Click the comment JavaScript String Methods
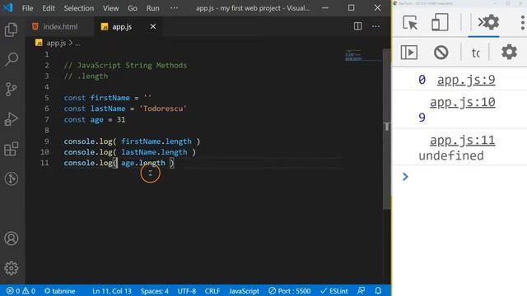This screenshot has height=296, width=527. click(x=125, y=66)
